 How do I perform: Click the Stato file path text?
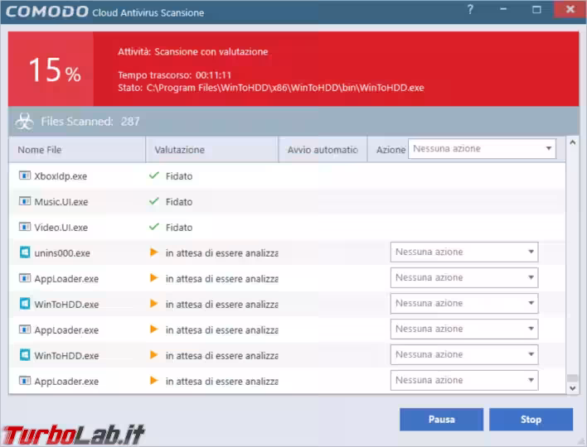click(271, 88)
